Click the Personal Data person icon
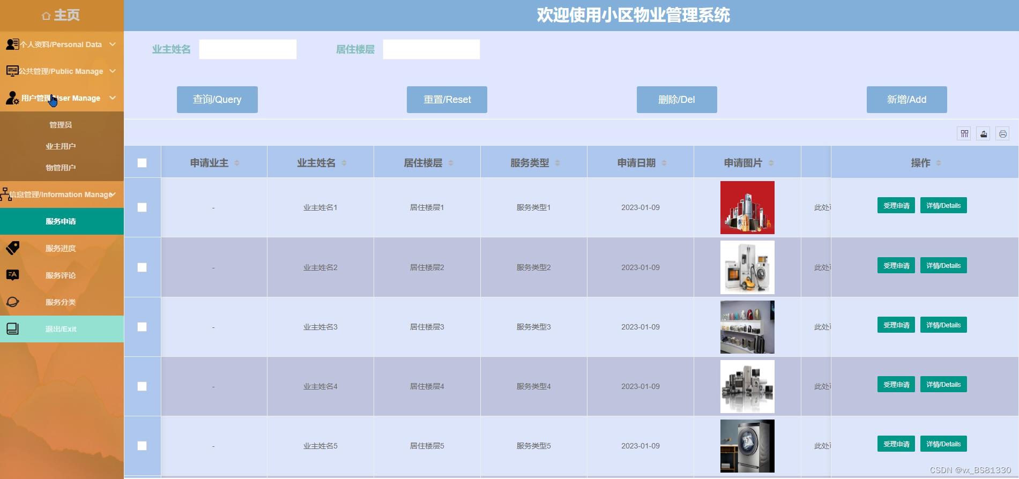The image size is (1019, 479). pyautogui.click(x=12, y=44)
